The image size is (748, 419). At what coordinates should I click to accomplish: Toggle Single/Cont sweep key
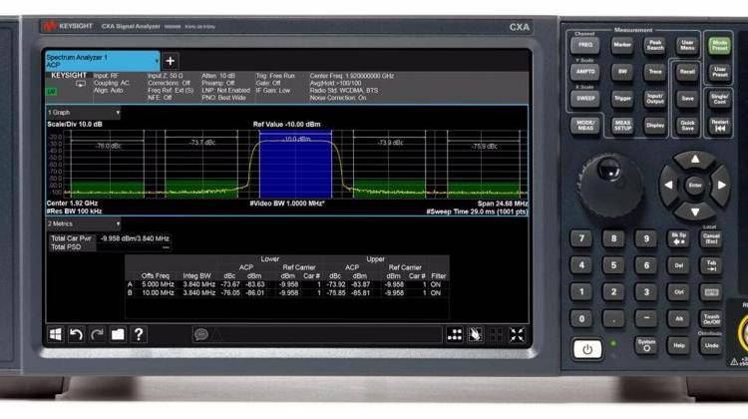717,98
